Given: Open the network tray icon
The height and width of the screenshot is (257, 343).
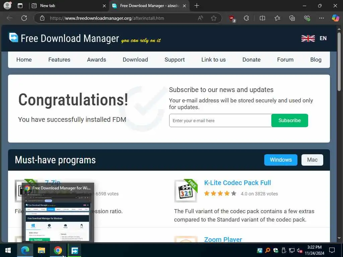Looking at the screenshot, I should pos(292,250).
